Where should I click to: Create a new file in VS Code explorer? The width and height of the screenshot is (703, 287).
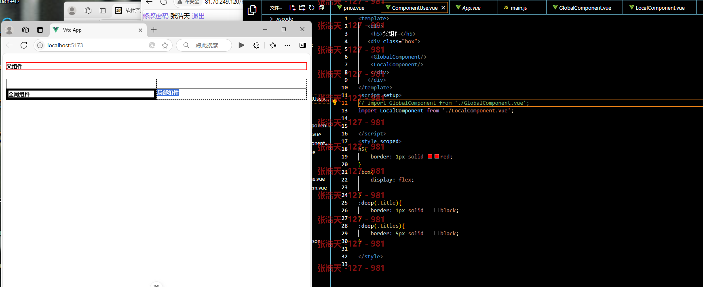click(x=292, y=8)
